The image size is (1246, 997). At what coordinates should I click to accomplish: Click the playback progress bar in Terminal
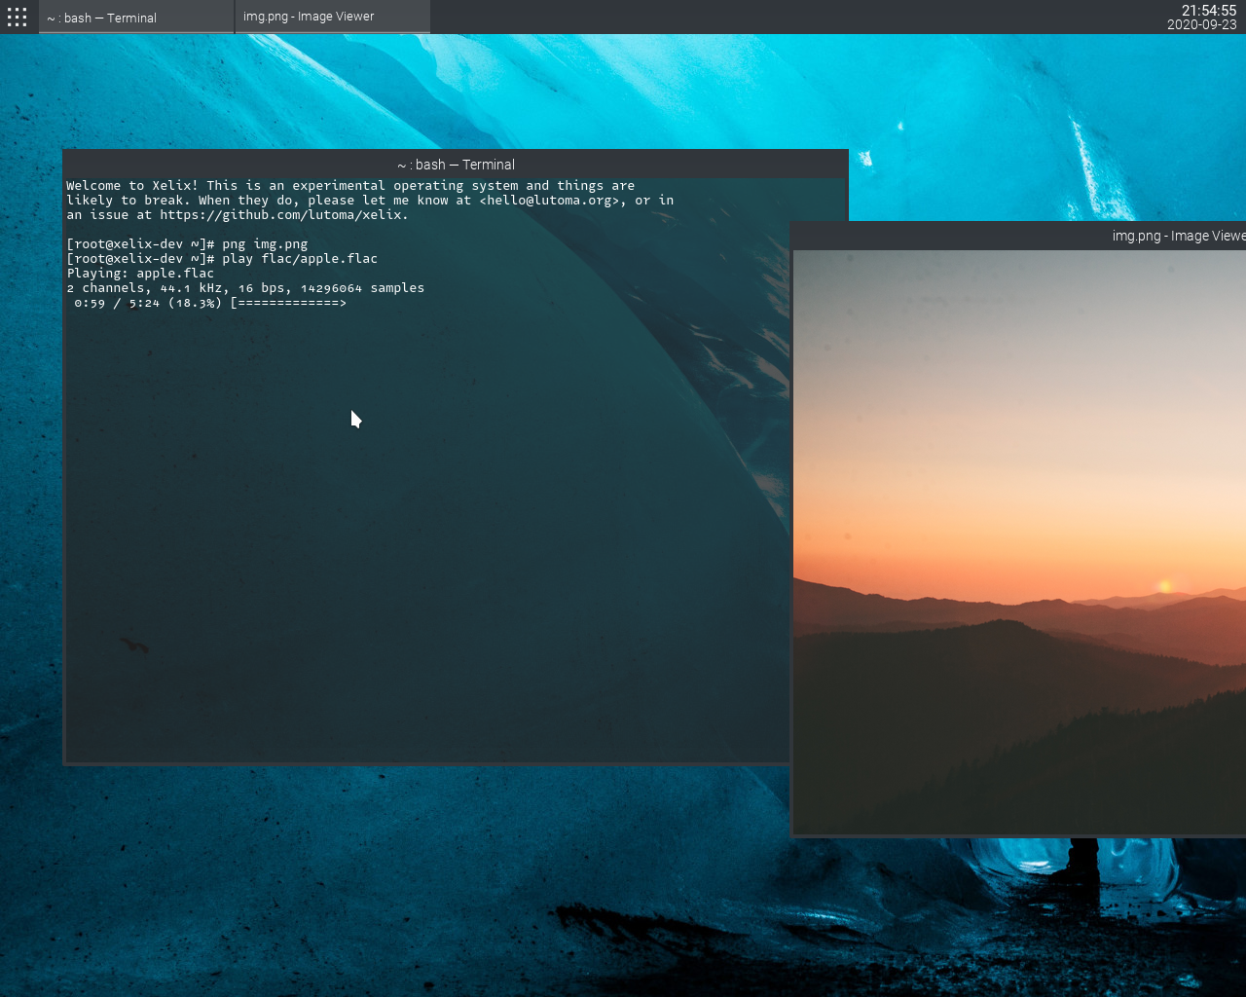[x=288, y=303]
